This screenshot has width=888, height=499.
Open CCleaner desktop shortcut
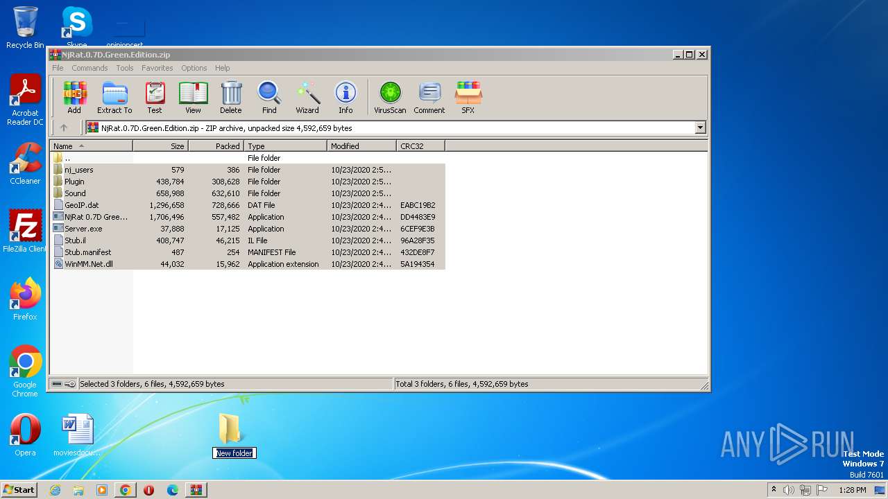[25, 164]
